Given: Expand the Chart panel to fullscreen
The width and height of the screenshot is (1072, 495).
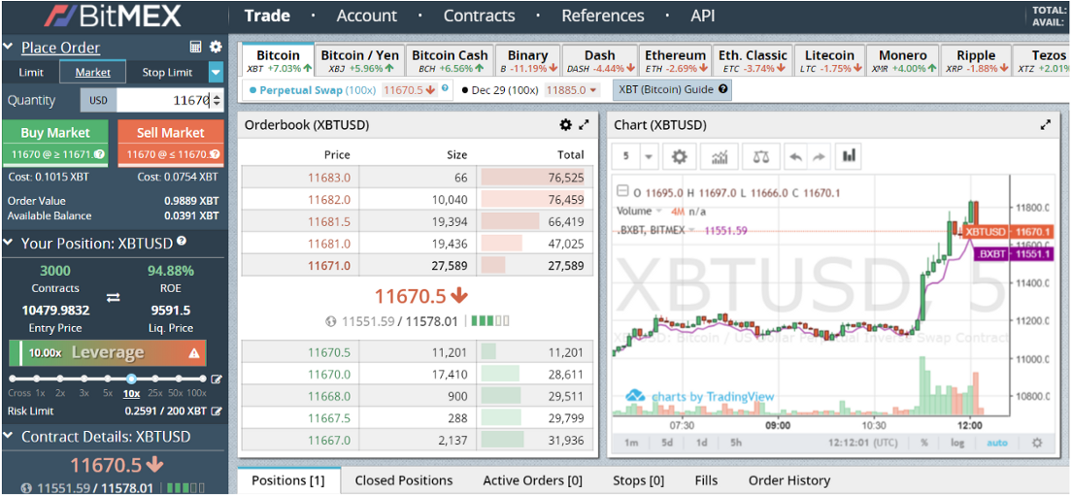Looking at the screenshot, I should [x=1046, y=125].
